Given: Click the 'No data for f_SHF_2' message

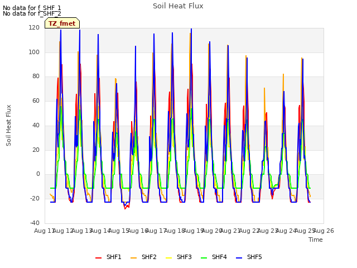Looking at the screenshot, I should pyautogui.click(x=32, y=13).
